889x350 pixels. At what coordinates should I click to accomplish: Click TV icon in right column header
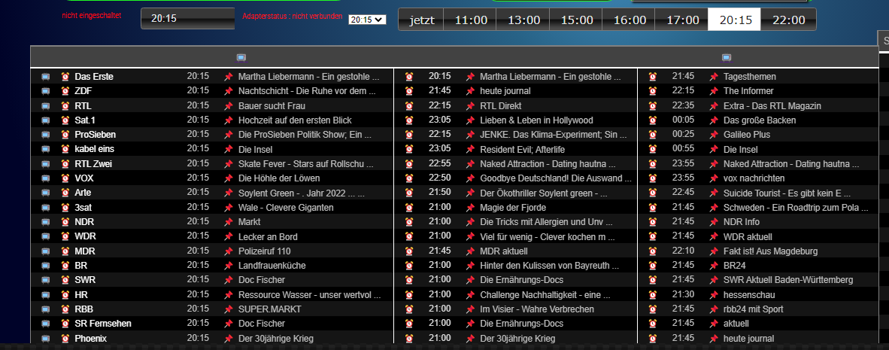[x=727, y=57]
